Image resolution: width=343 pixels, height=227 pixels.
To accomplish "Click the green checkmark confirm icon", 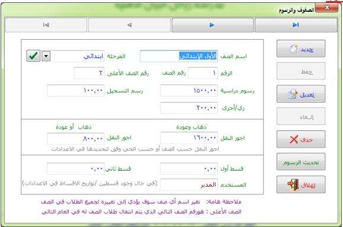I will [33, 56].
